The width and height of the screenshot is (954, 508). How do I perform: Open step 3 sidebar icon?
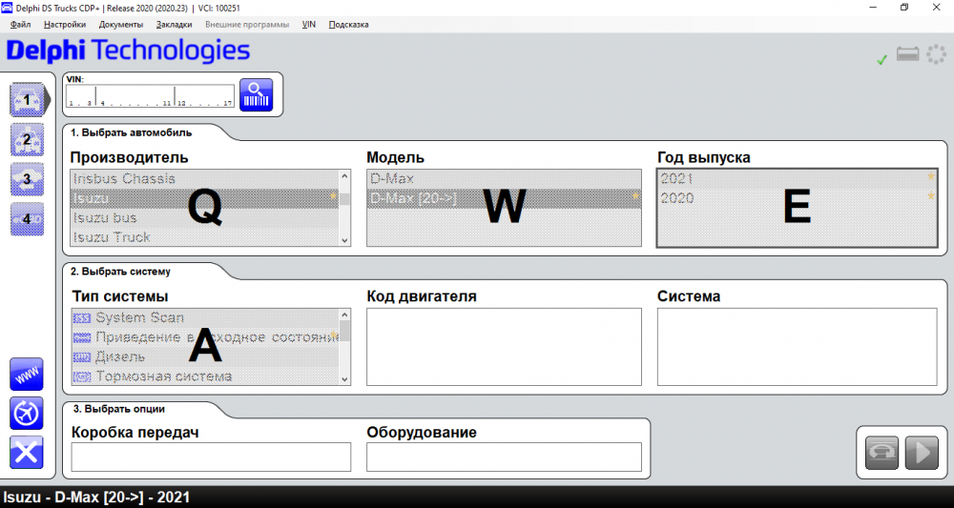(x=27, y=179)
